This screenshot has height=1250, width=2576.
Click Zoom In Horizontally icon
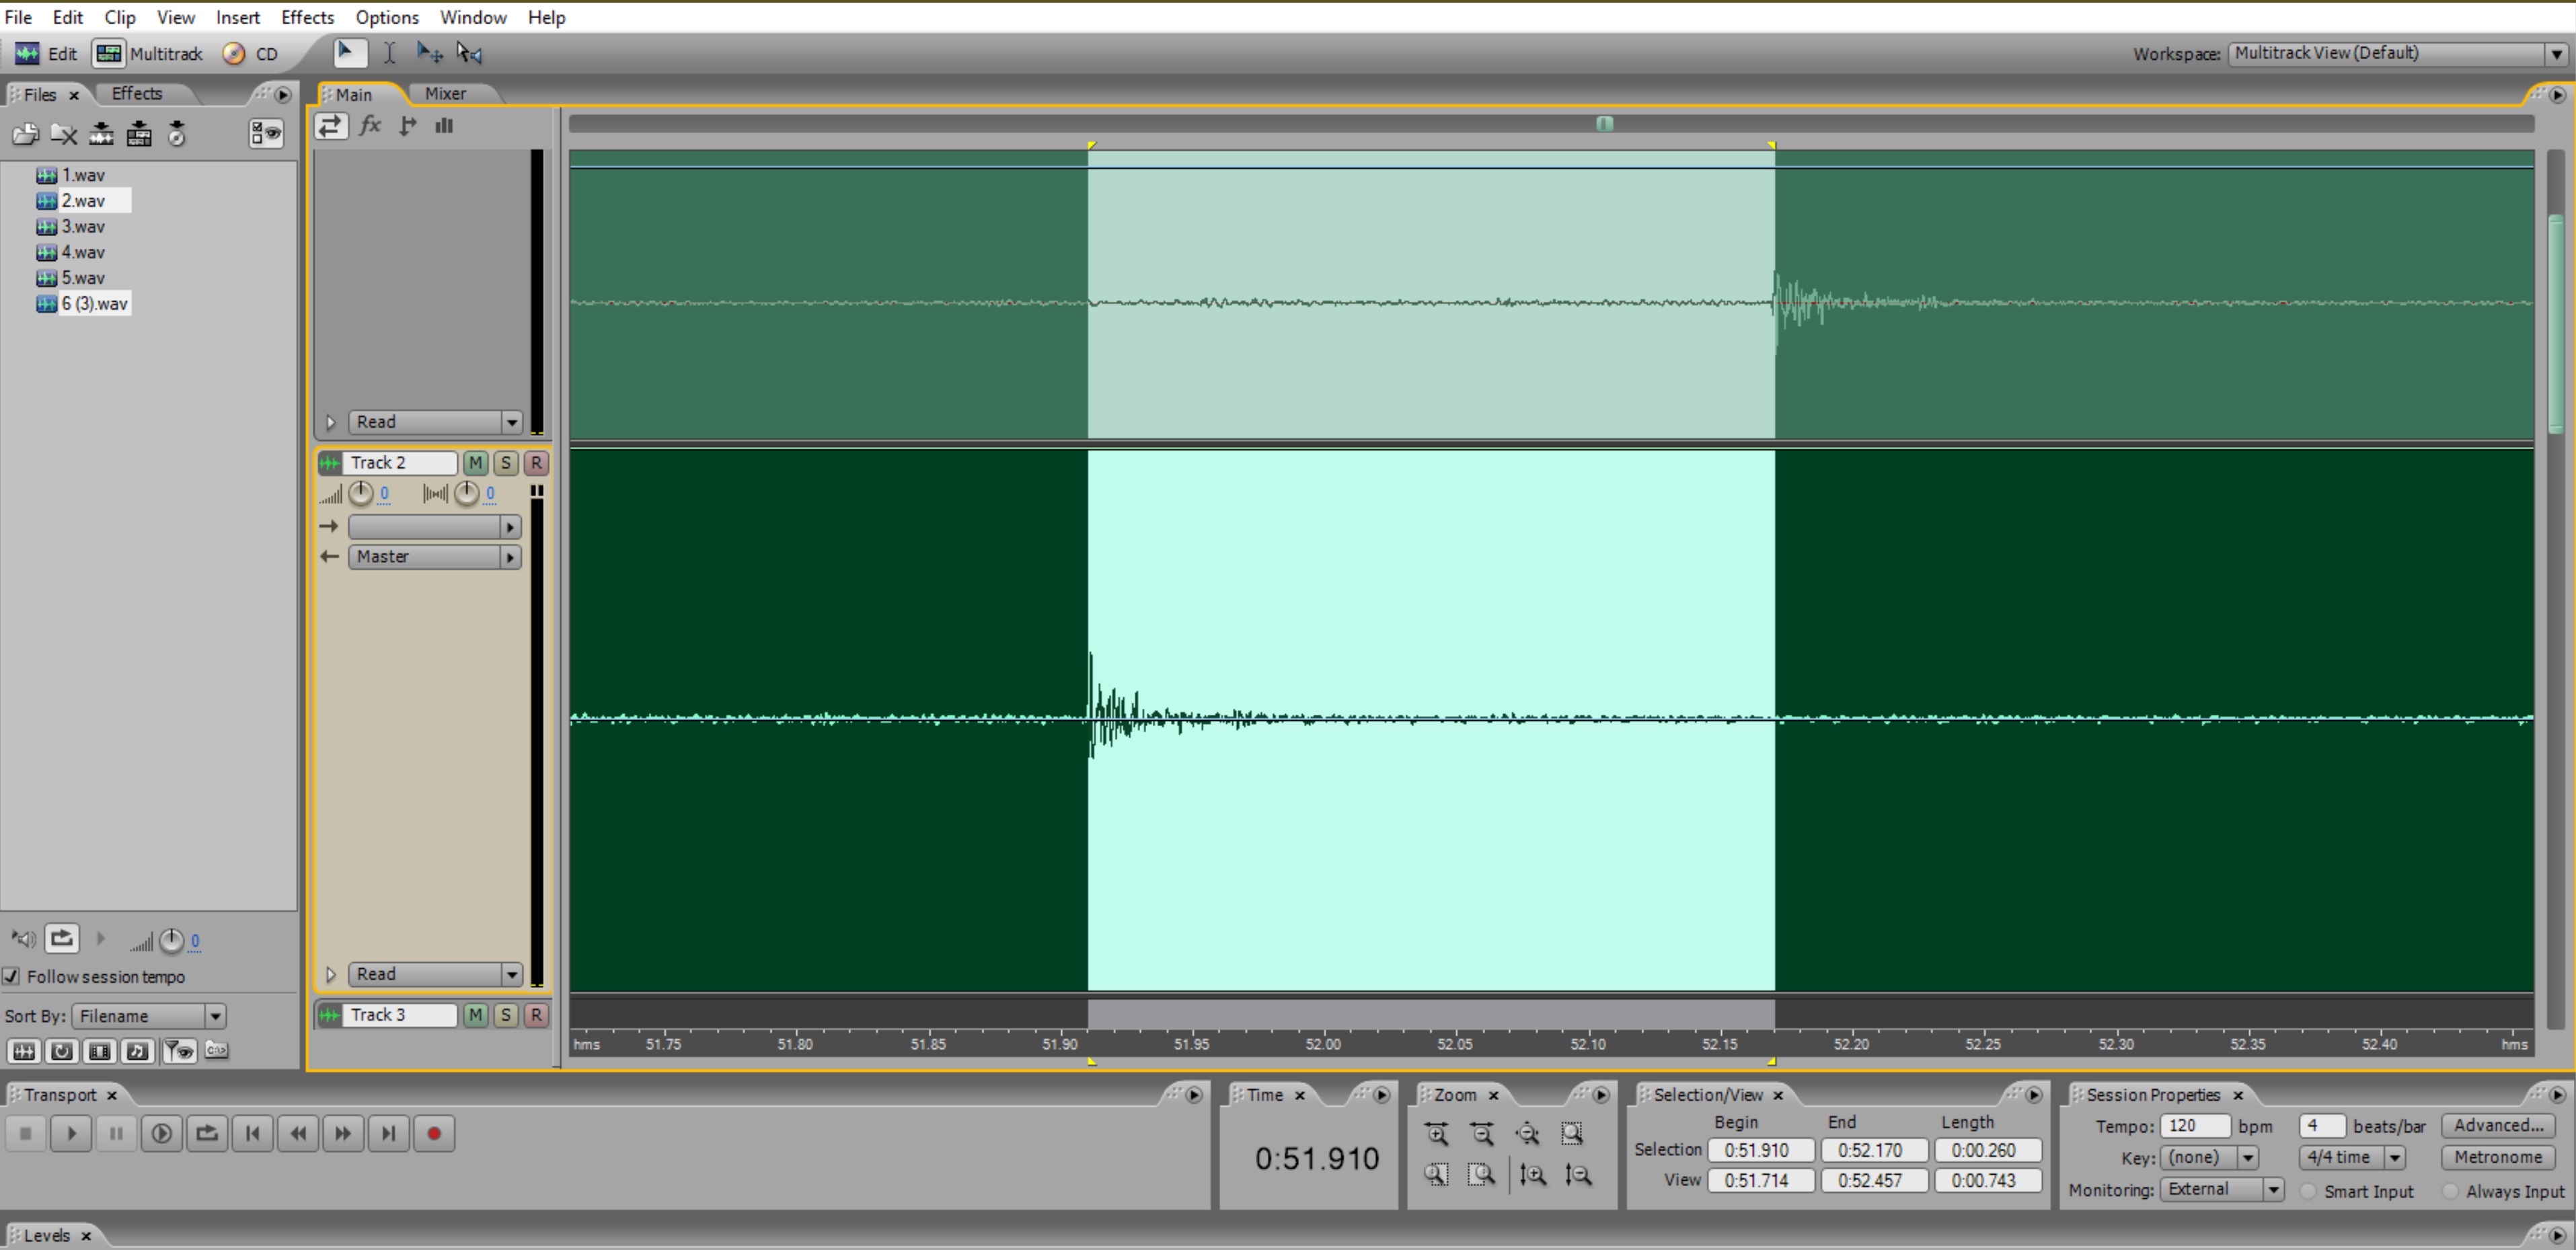1437,1133
